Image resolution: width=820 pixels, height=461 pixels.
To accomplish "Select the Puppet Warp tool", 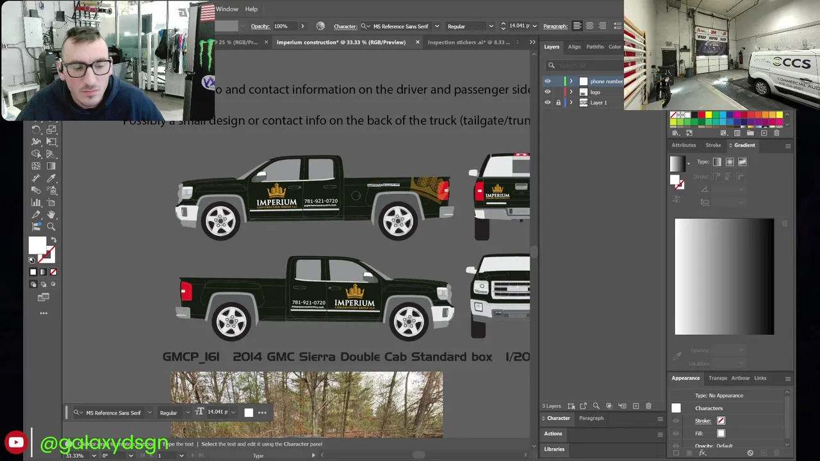I will point(37,142).
